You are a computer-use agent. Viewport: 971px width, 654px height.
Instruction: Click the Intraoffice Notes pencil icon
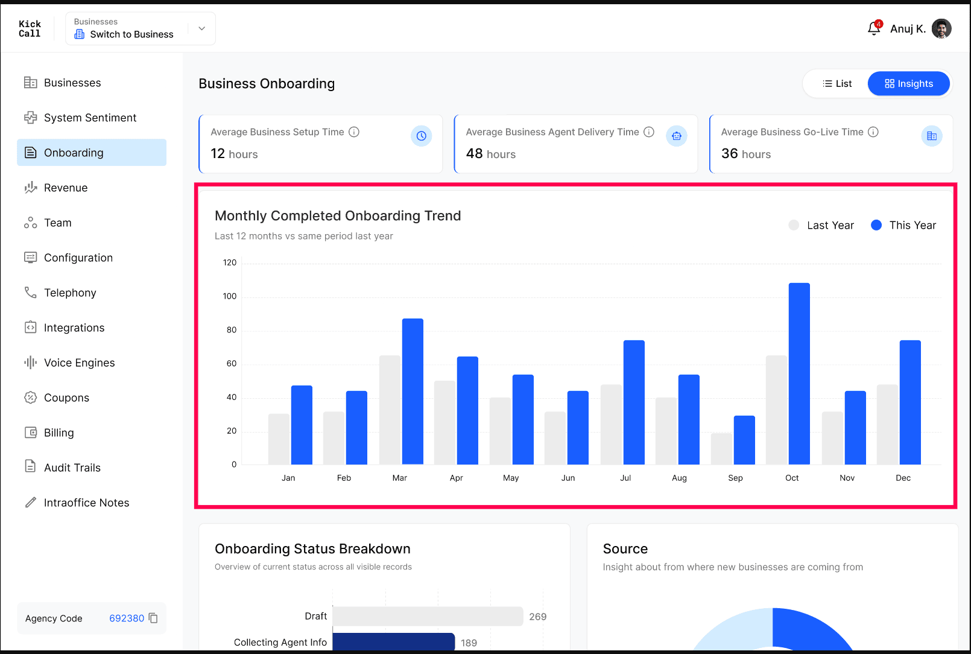pos(30,503)
